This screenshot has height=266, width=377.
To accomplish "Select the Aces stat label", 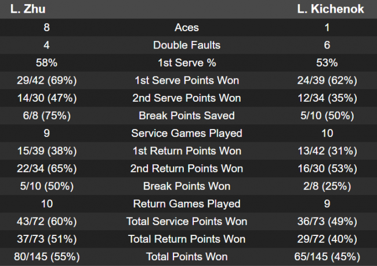I will pyautogui.click(x=187, y=27).
